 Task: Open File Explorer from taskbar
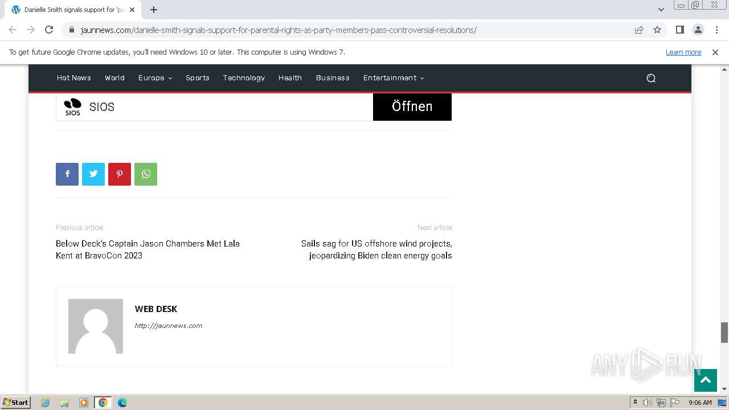64,403
